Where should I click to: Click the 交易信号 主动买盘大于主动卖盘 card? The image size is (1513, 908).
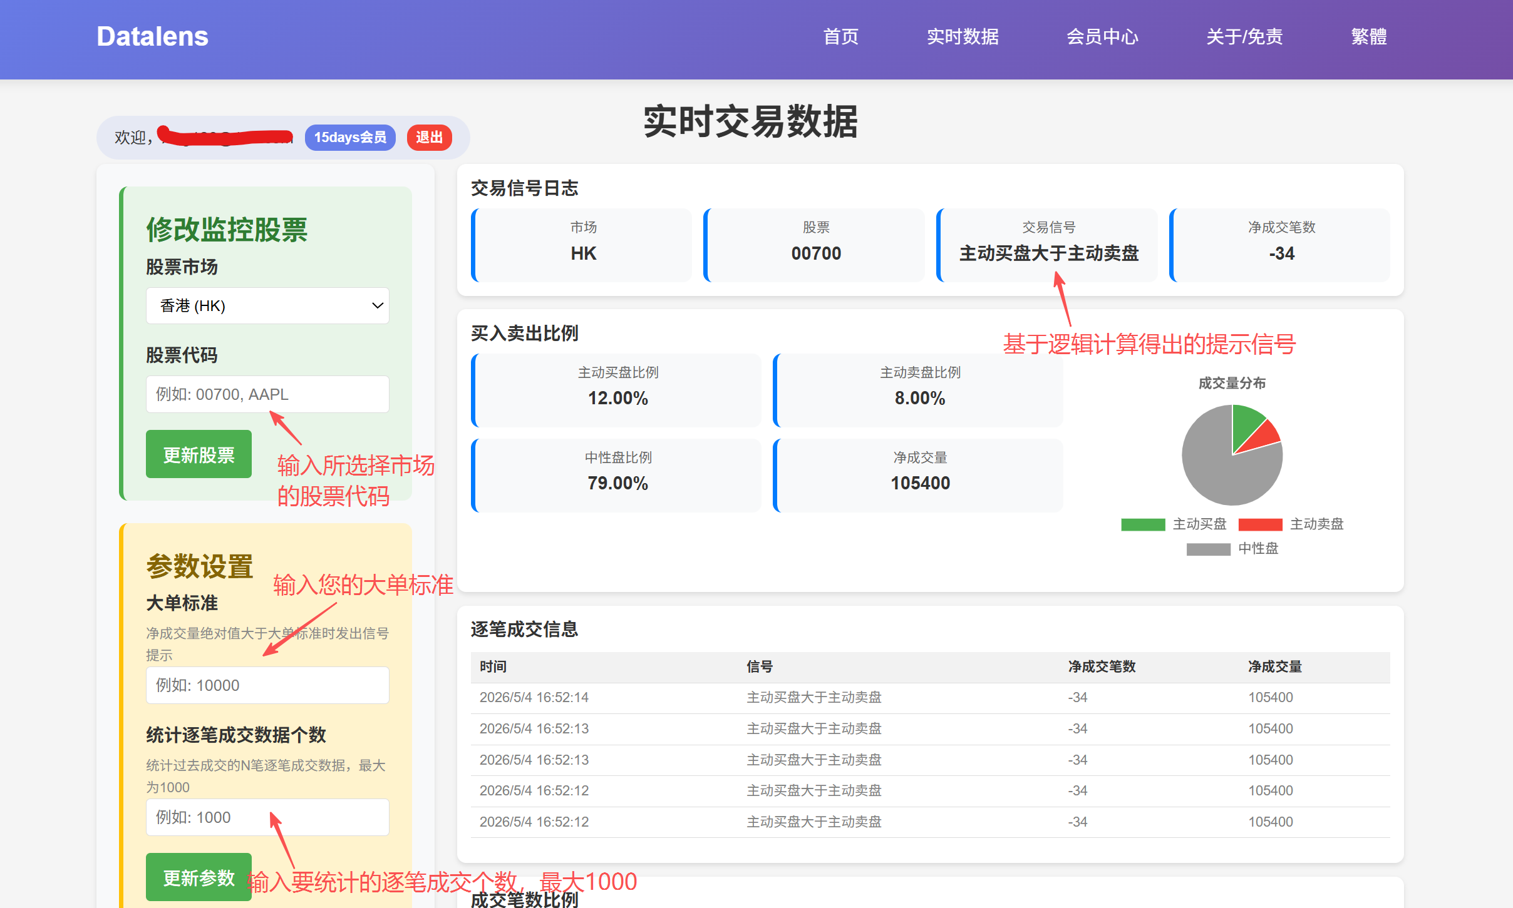[1047, 245]
